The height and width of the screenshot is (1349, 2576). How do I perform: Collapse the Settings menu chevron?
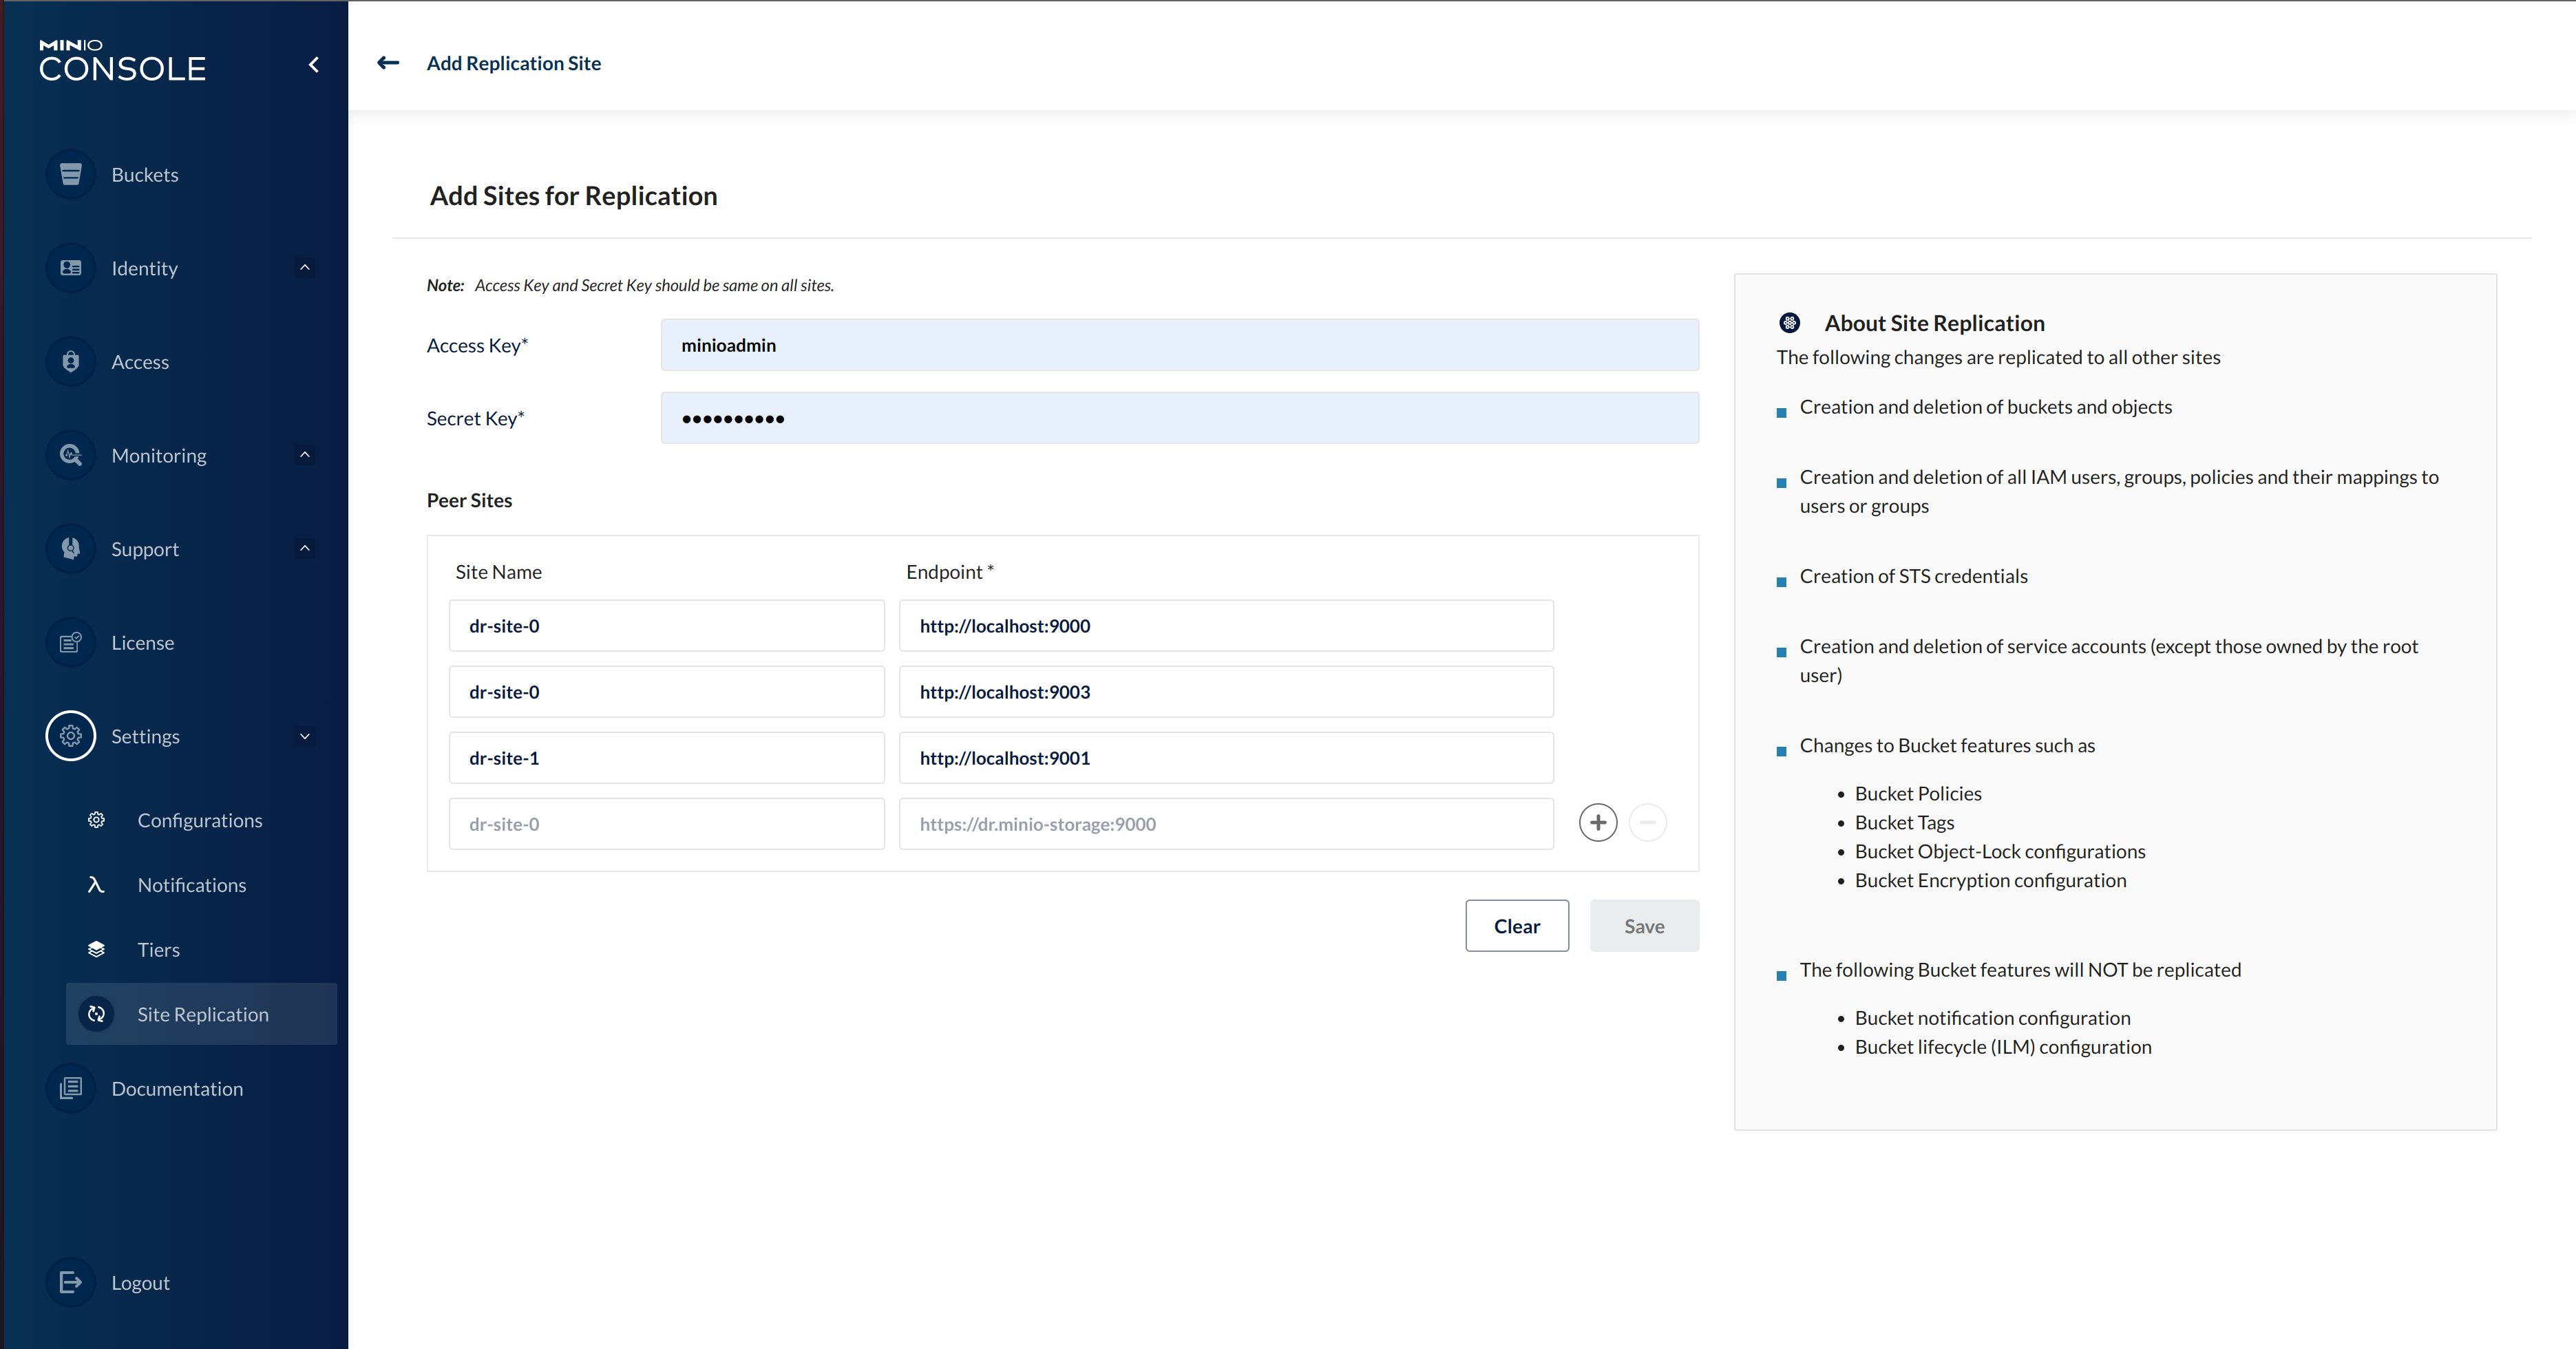305,737
